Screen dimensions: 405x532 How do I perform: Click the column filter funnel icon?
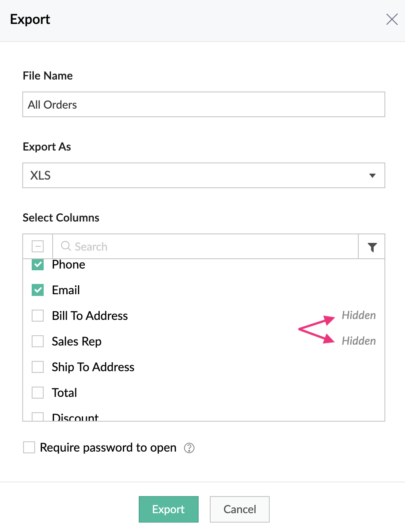pyautogui.click(x=372, y=247)
